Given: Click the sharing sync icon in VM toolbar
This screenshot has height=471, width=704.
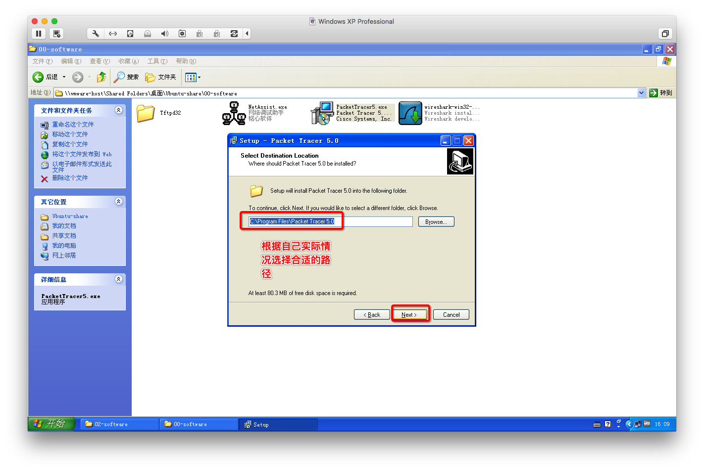Looking at the screenshot, I should (x=234, y=34).
